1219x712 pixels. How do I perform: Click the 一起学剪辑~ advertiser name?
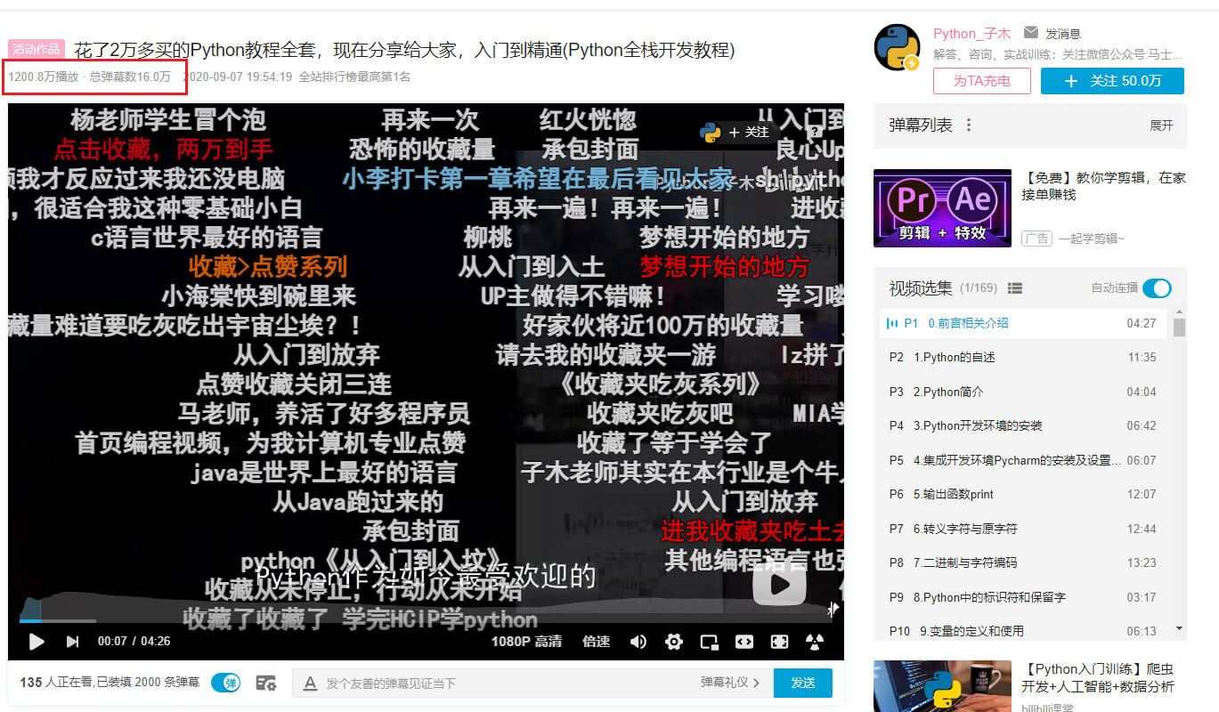click(1092, 239)
